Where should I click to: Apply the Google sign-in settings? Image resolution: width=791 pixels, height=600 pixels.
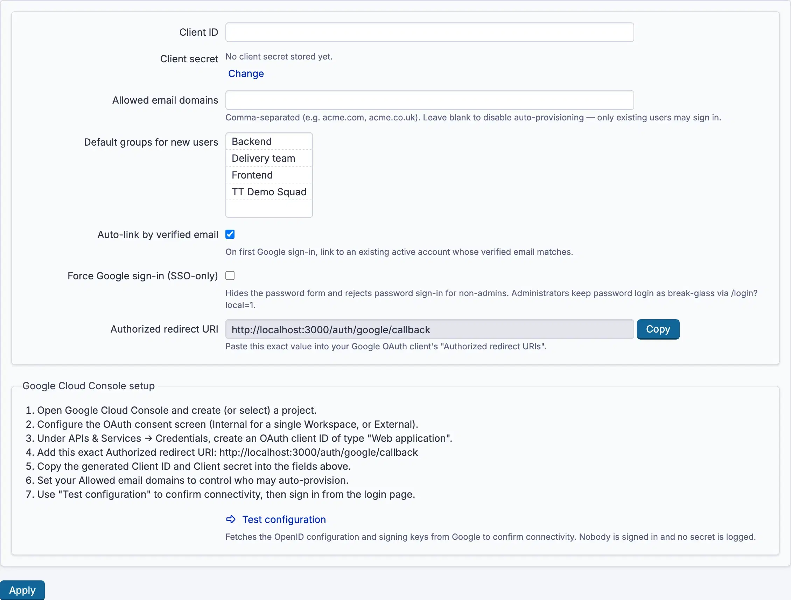coord(22,590)
